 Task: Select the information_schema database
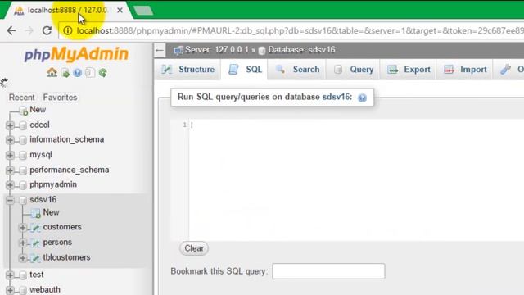pos(67,139)
